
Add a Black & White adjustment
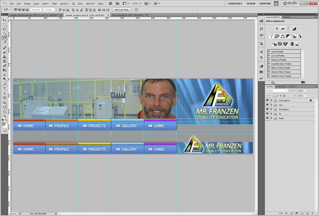pyautogui.click(x=288, y=36)
